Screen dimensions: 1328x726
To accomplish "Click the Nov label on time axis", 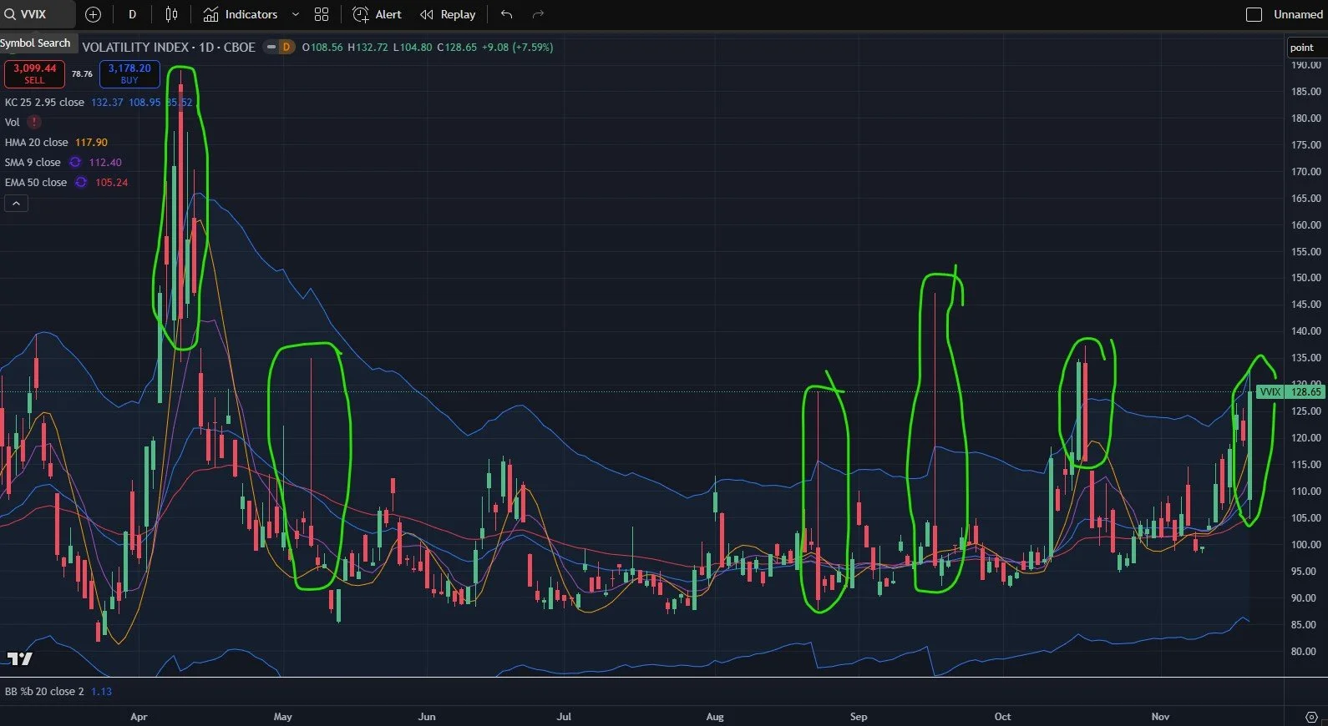I will (1160, 717).
